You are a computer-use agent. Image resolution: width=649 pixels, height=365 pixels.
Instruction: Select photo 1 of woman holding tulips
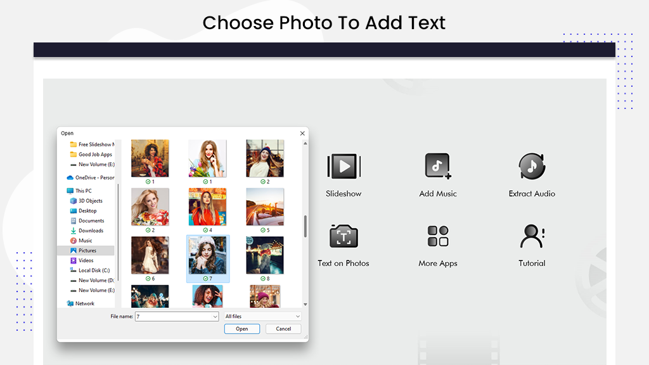coord(207,158)
